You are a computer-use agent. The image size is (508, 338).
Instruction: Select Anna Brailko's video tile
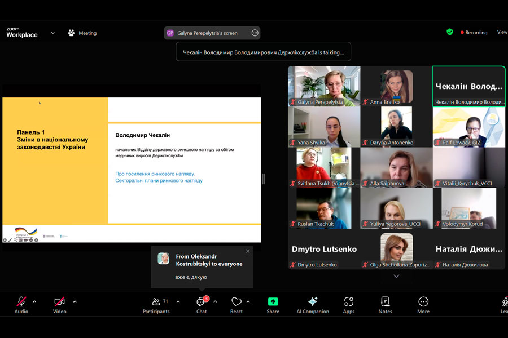tap(396, 86)
